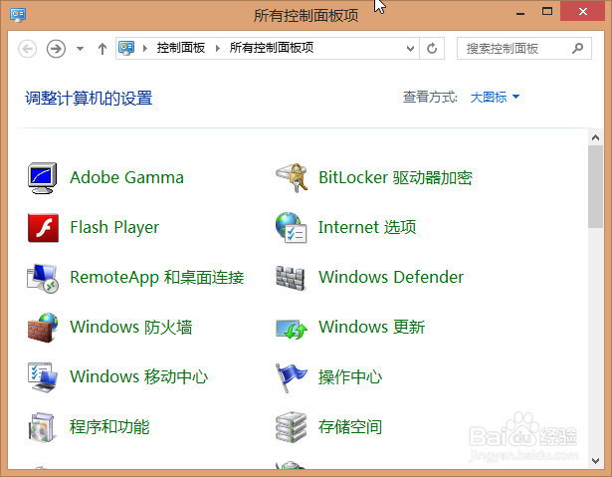This screenshot has height=477, width=612.
Task: Open the RemoteApp 和桌面连接 link
Action: [157, 278]
